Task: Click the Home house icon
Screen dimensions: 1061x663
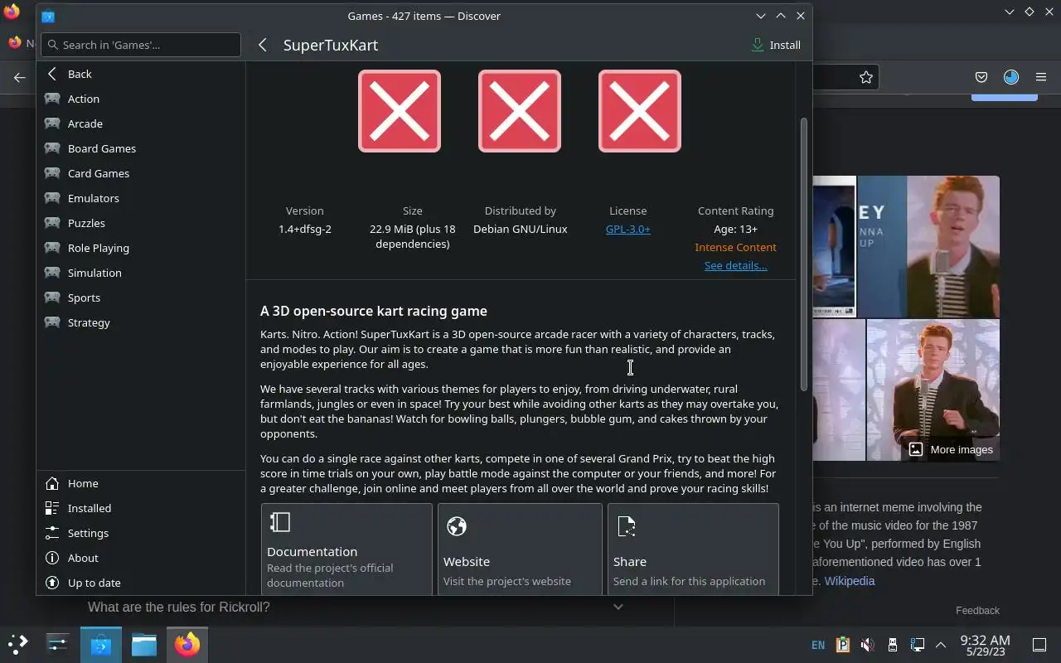Action: (x=52, y=483)
